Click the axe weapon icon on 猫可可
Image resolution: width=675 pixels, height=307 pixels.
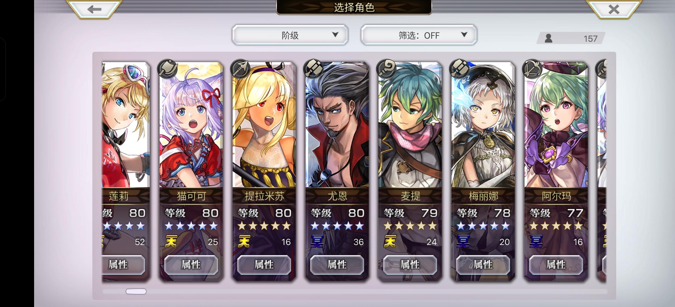click(168, 69)
